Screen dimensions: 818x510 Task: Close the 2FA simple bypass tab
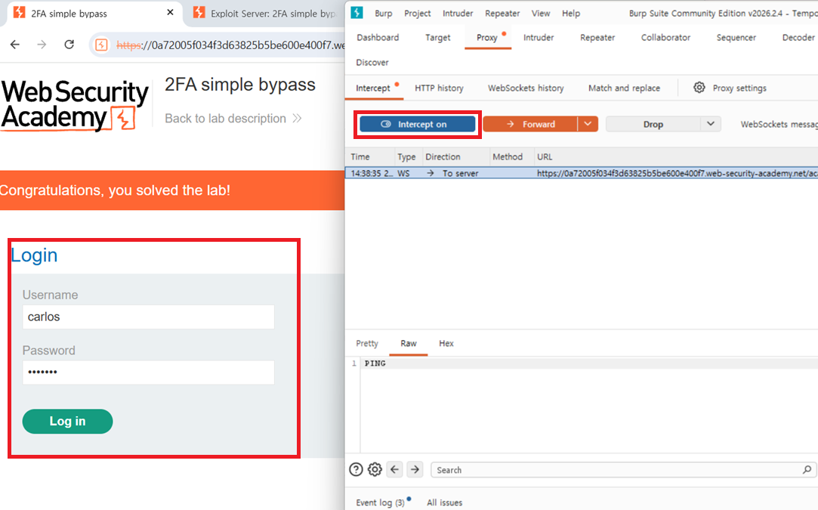pyautogui.click(x=170, y=13)
